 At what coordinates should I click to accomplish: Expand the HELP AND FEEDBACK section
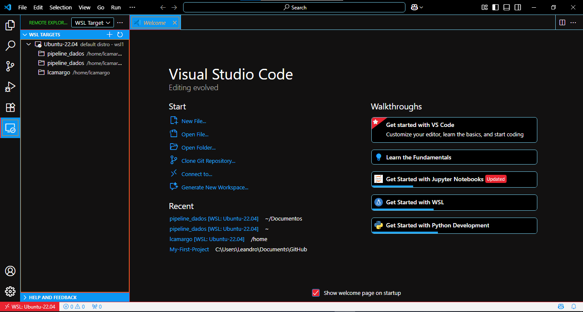click(x=75, y=297)
